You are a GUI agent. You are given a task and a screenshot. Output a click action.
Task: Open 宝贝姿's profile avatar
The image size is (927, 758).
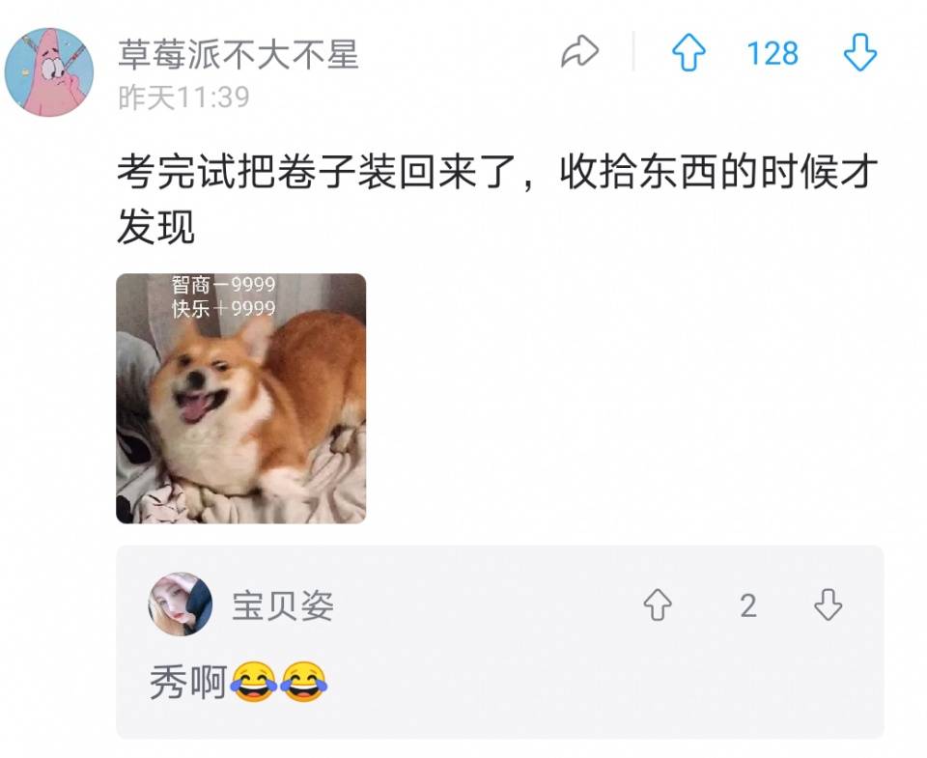[x=181, y=604]
